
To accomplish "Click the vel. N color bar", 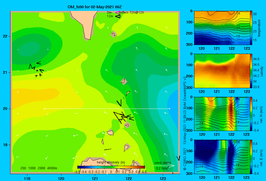I will pos(251,114).
